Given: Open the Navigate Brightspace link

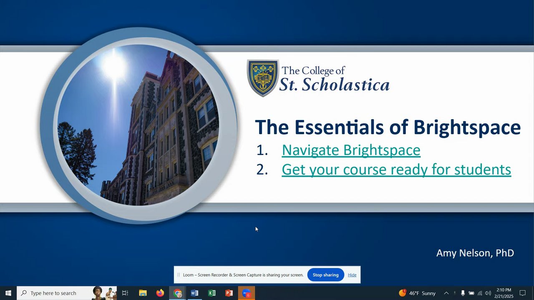Looking at the screenshot, I should pyautogui.click(x=351, y=150).
